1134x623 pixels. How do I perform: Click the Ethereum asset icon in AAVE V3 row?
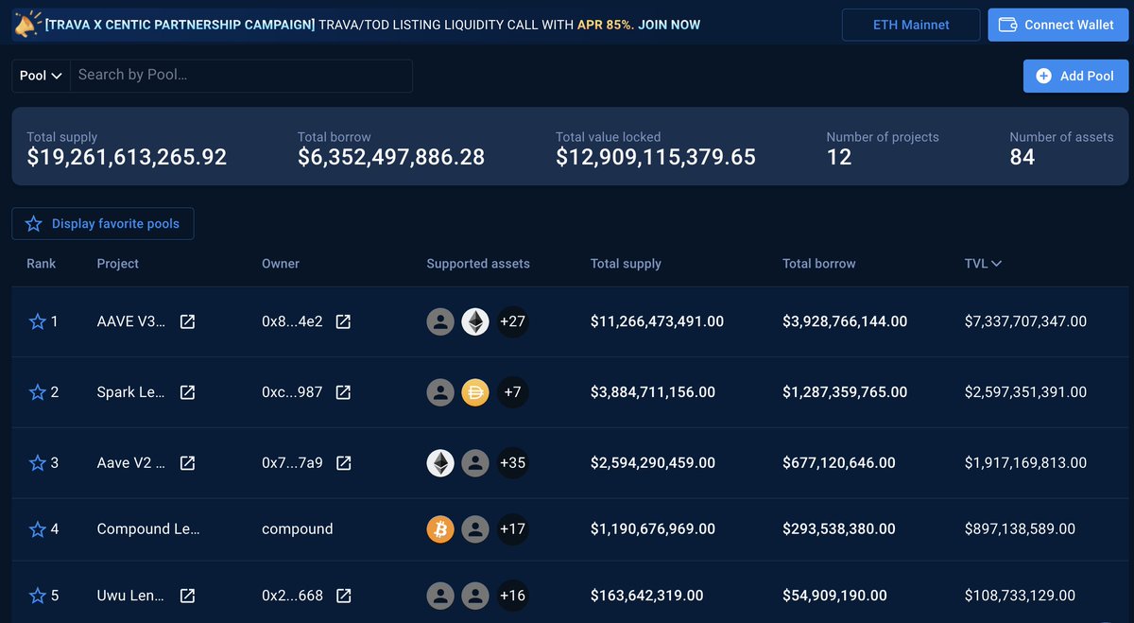(475, 321)
